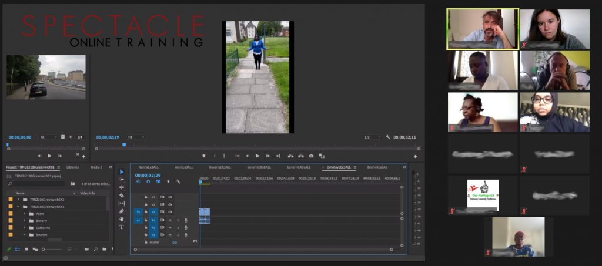Toggle the A1 voice-over record microphone

[x=186, y=220]
